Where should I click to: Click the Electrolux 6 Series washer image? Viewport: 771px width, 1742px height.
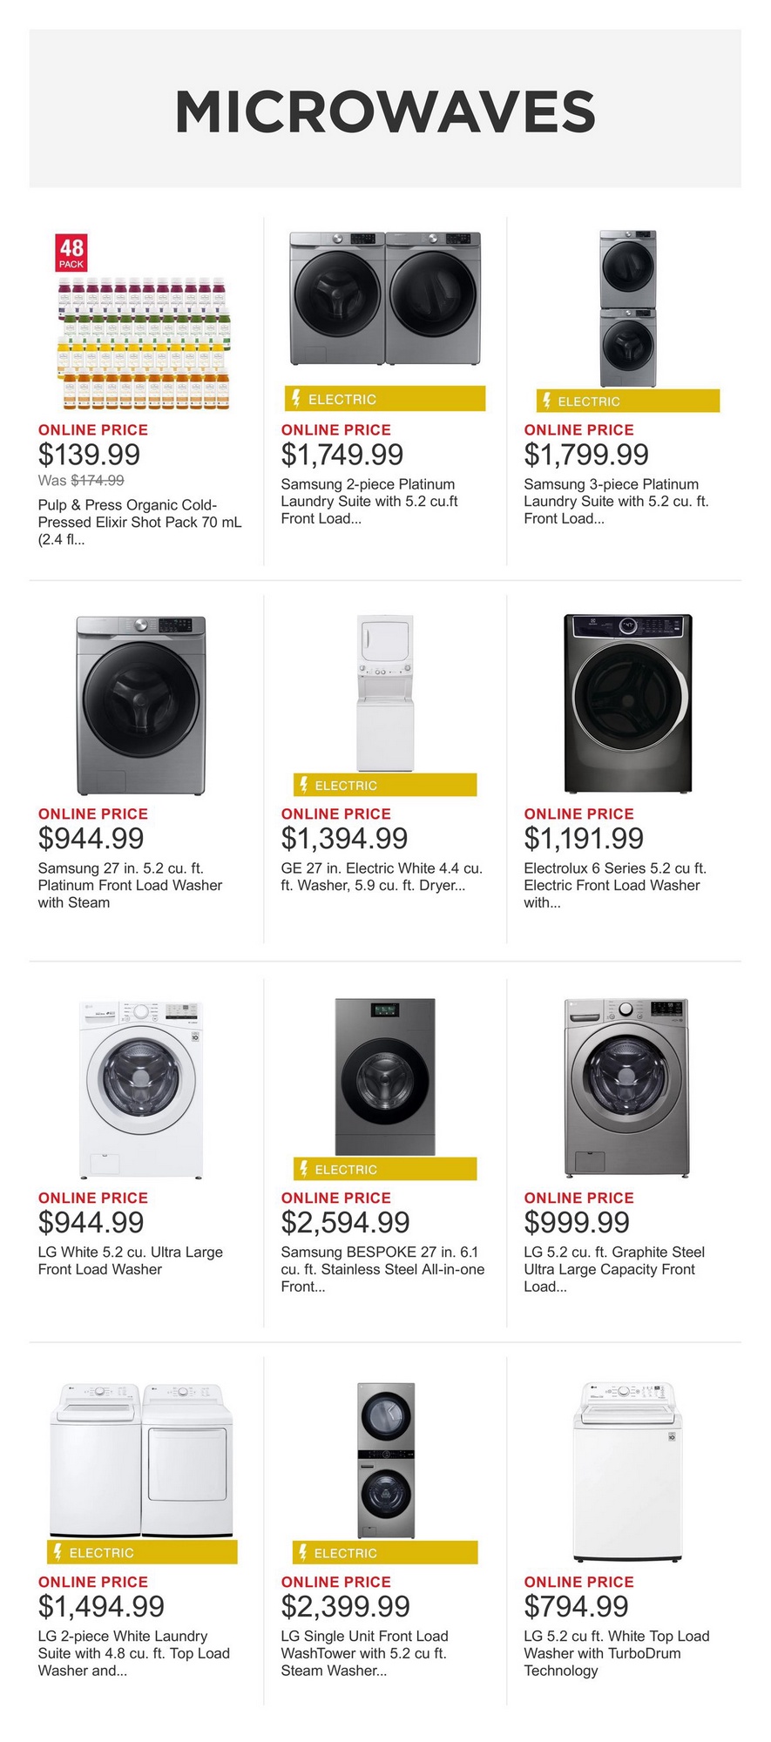point(627,704)
